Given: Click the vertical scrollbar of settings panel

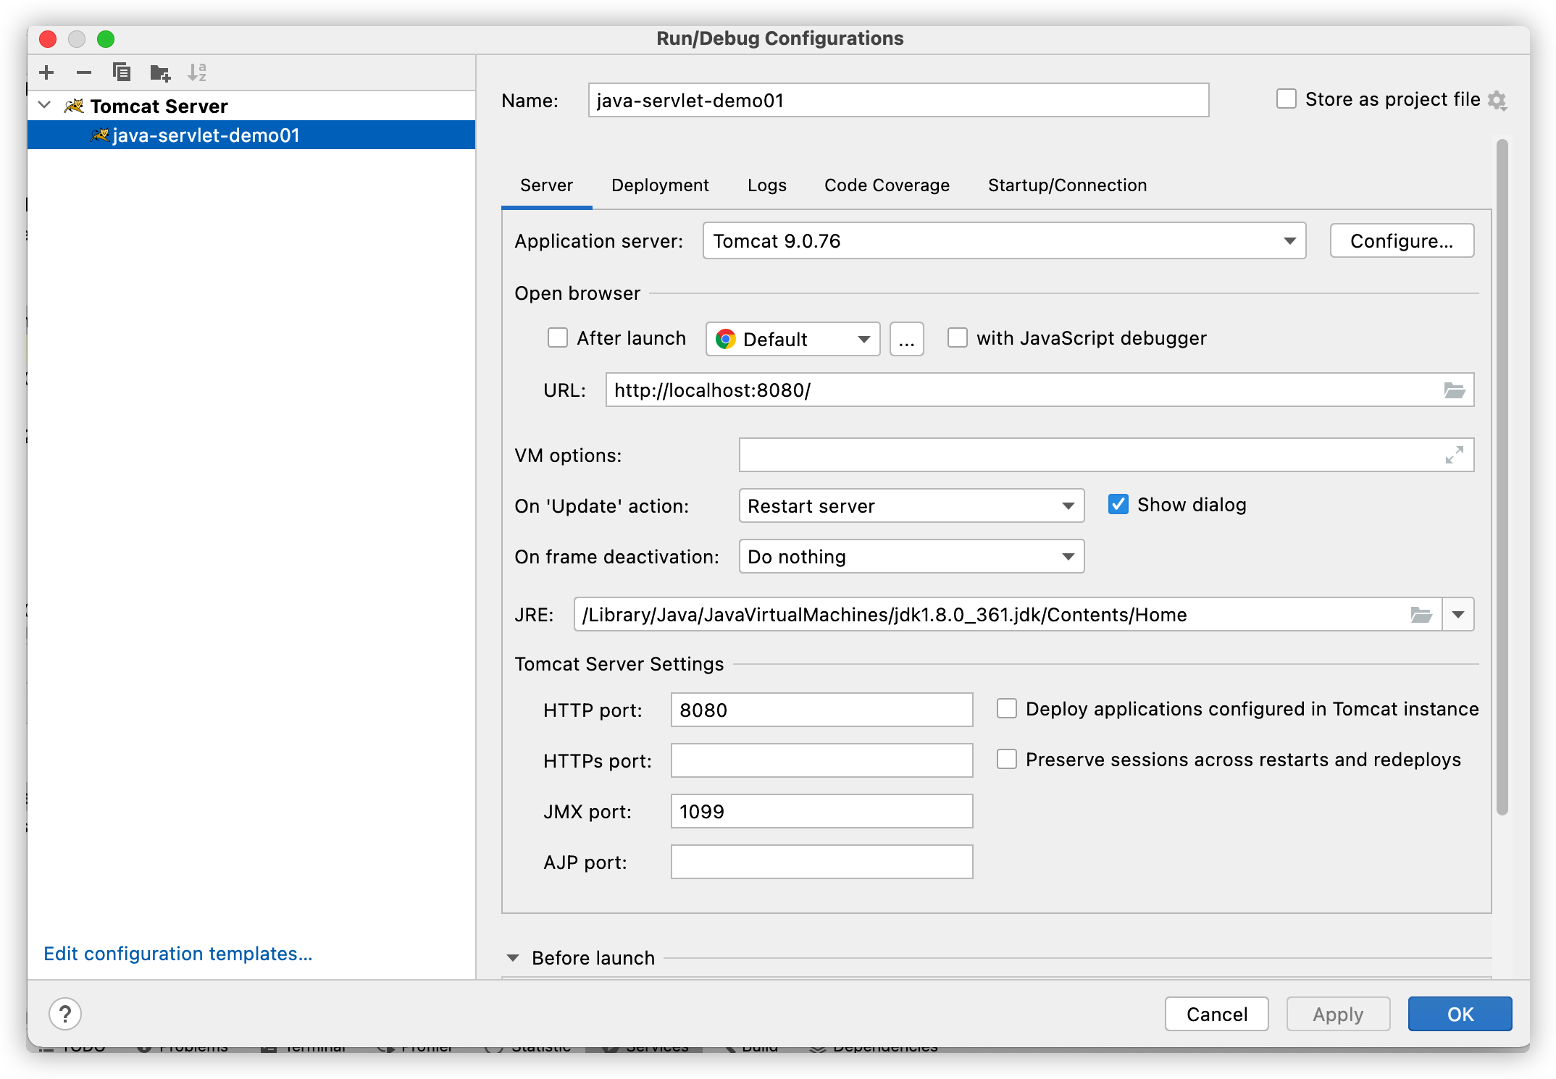Looking at the screenshot, I should 1502,478.
